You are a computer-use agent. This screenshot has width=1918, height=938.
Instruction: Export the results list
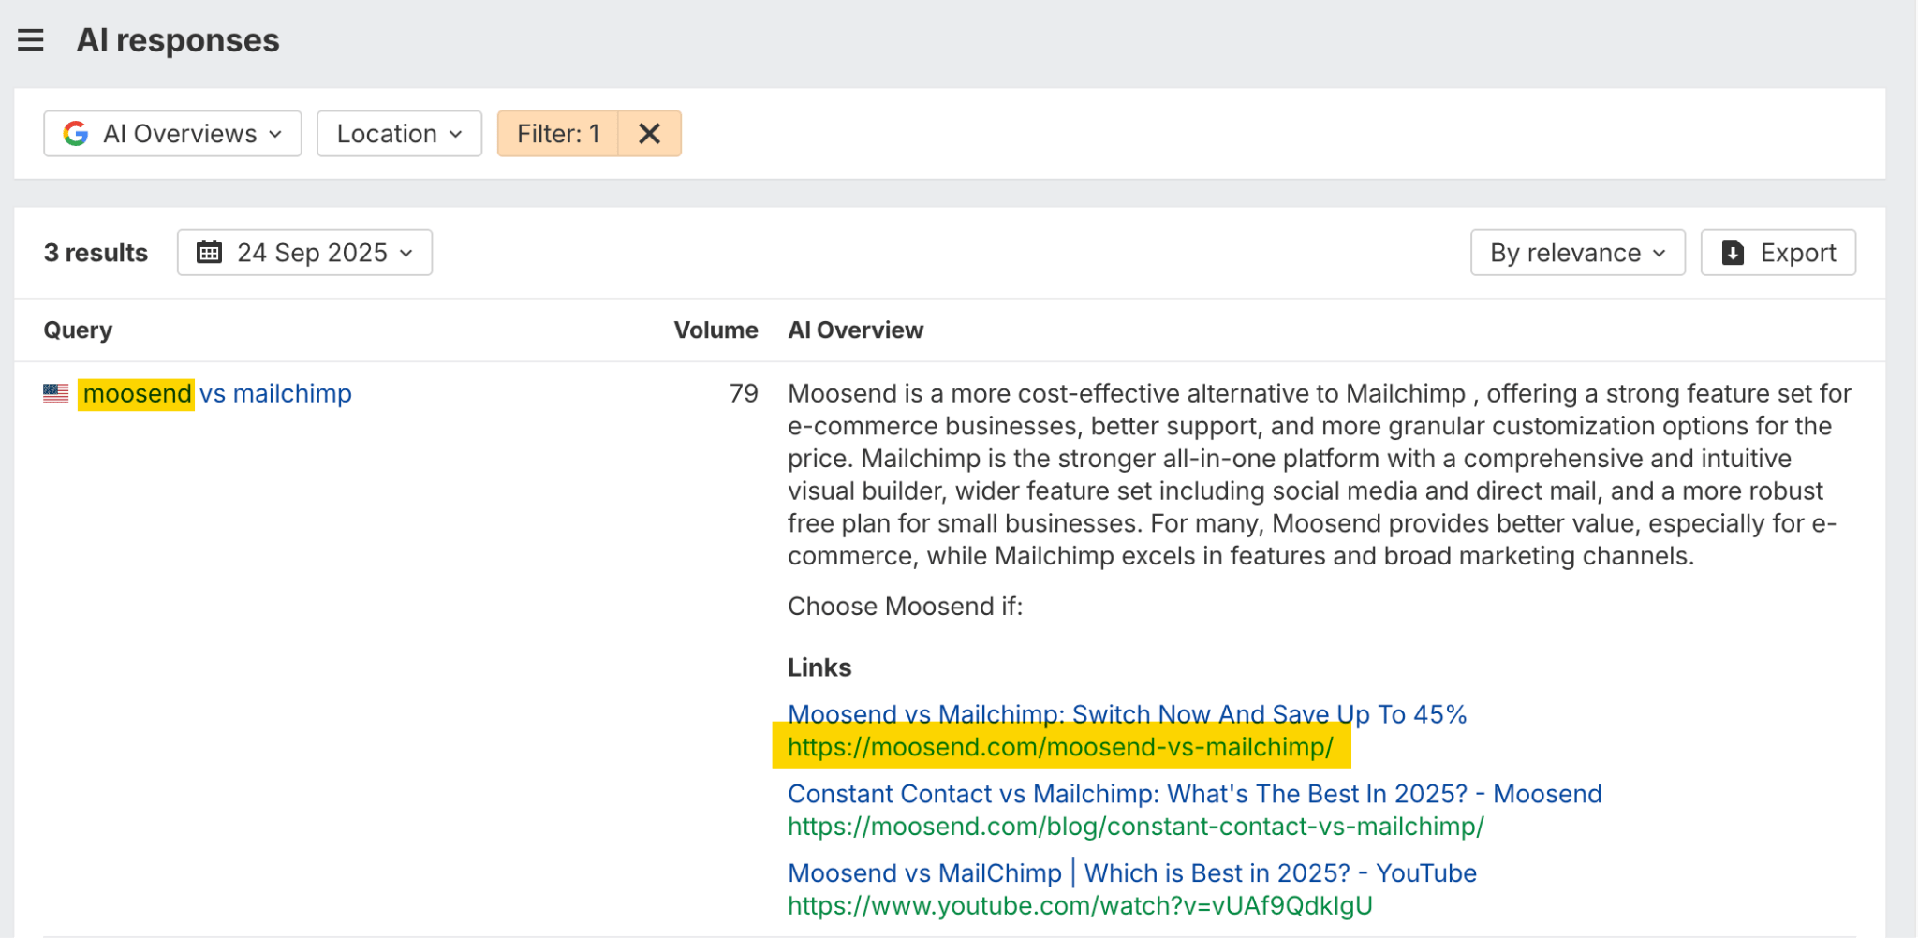pos(1778,253)
